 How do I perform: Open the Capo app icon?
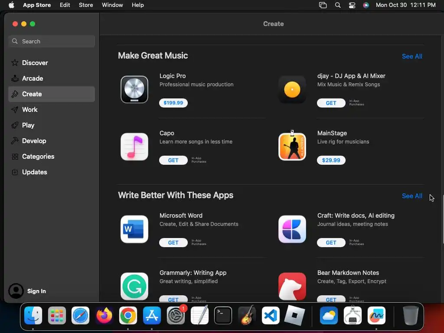tap(134, 147)
